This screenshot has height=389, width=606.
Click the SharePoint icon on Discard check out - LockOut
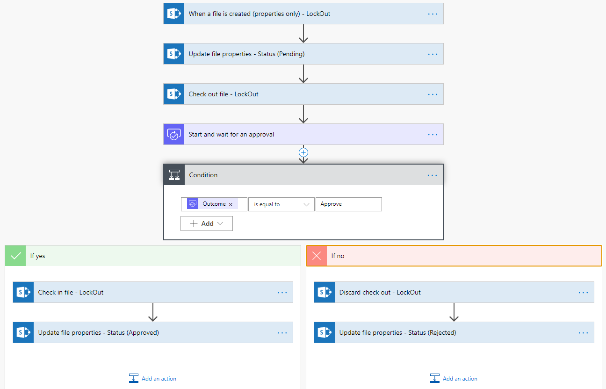pos(324,292)
